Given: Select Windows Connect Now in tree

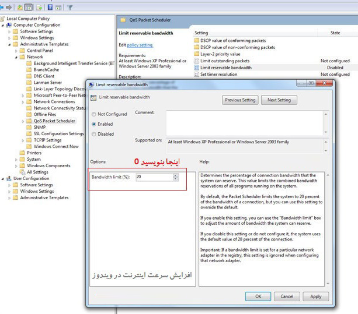Looking at the screenshot, I should click(56, 146).
